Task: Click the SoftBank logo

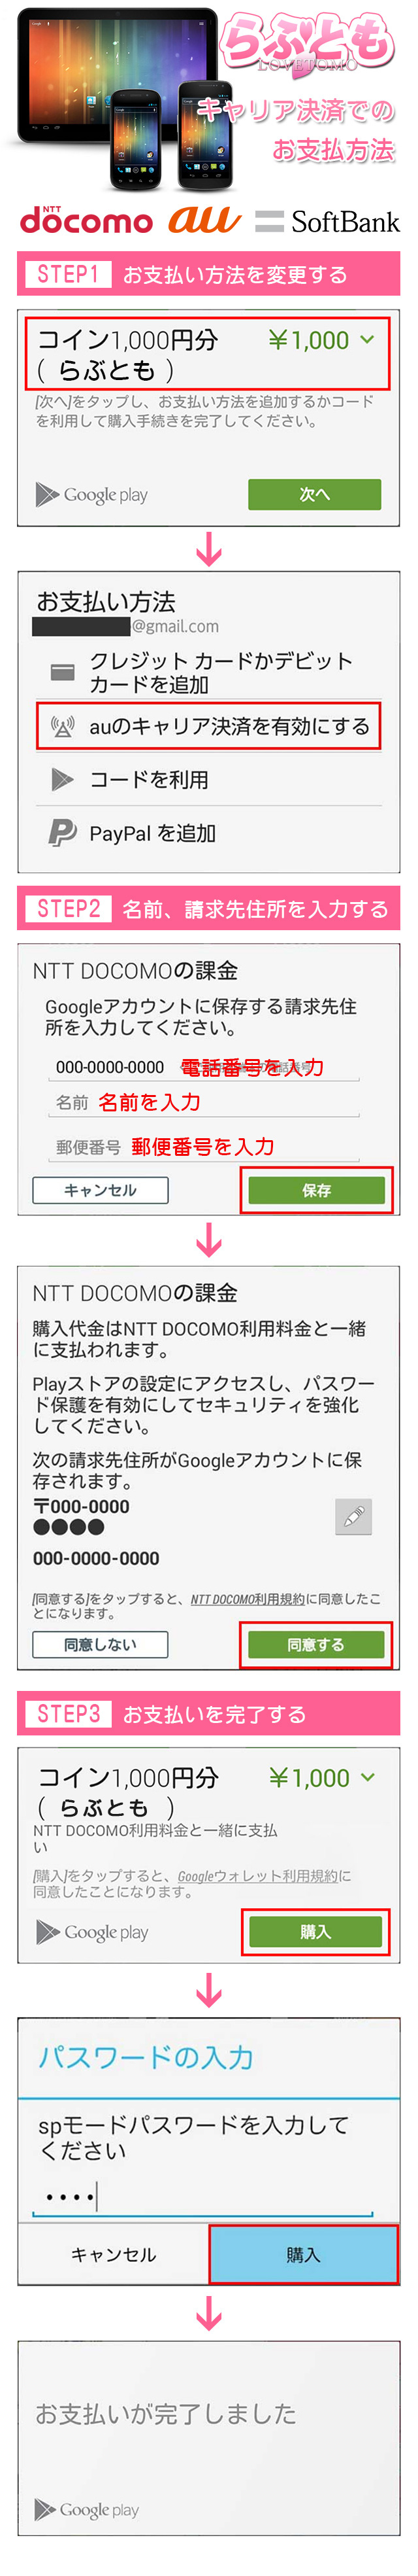Action: coord(327,222)
